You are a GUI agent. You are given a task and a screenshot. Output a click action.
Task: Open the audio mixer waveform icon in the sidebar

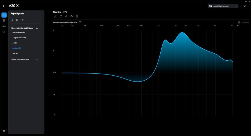[4, 26]
